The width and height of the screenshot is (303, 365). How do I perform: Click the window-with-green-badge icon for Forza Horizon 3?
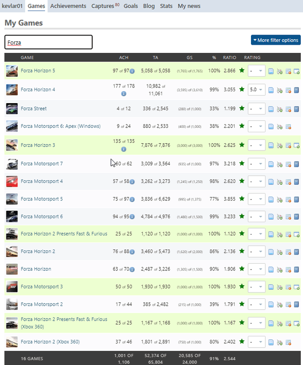coord(297,146)
